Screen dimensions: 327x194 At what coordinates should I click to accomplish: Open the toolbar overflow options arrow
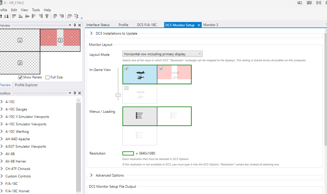coord(82,18)
